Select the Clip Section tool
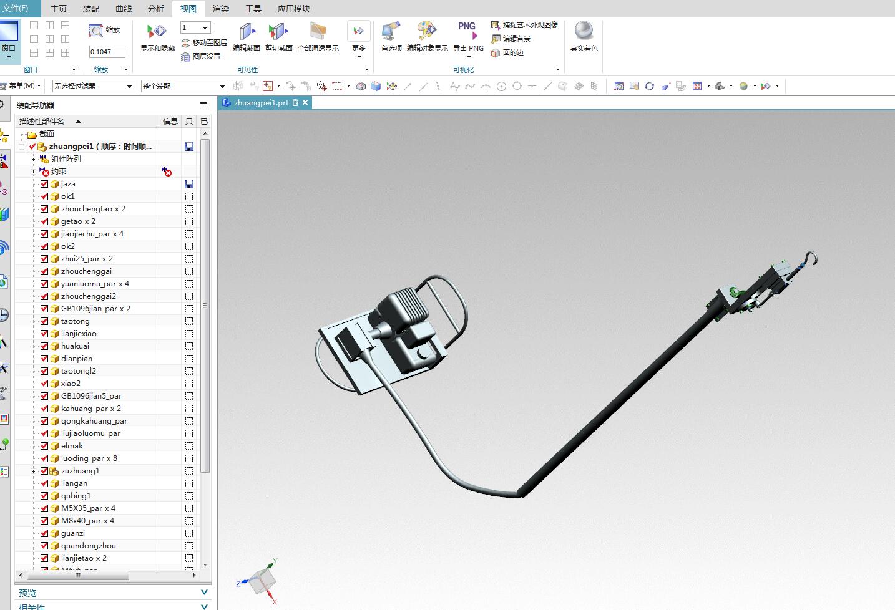The image size is (895, 610). tap(278, 31)
